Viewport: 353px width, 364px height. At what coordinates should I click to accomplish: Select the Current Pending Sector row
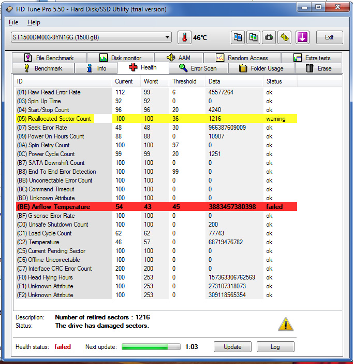[x=156, y=251]
